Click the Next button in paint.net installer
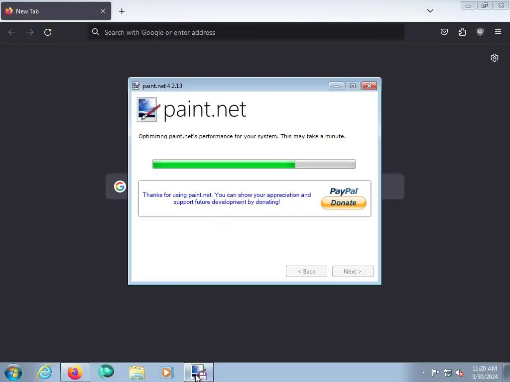This screenshot has width=510, height=382. pos(353,272)
